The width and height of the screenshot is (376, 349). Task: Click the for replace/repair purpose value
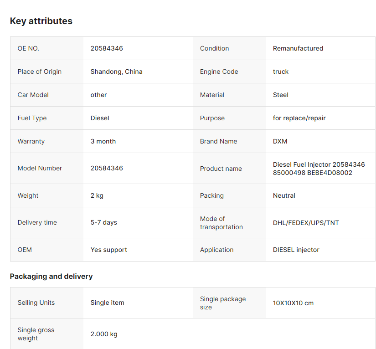[299, 118]
